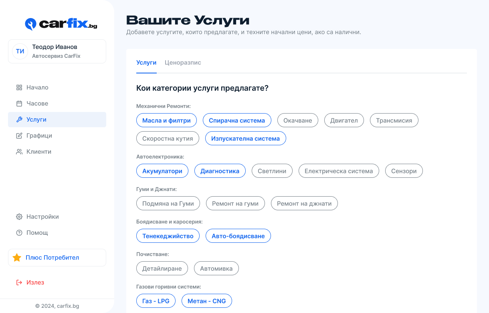
Task: Enable the Подмяна на Гуми category
Action: 168,203
